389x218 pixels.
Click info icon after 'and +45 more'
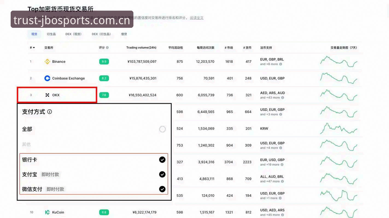(x=283, y=215)
